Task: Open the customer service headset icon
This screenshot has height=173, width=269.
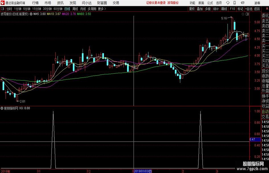Action: click(228, 3)
